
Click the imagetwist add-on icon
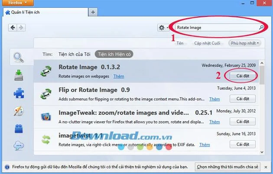coord(46,139)
